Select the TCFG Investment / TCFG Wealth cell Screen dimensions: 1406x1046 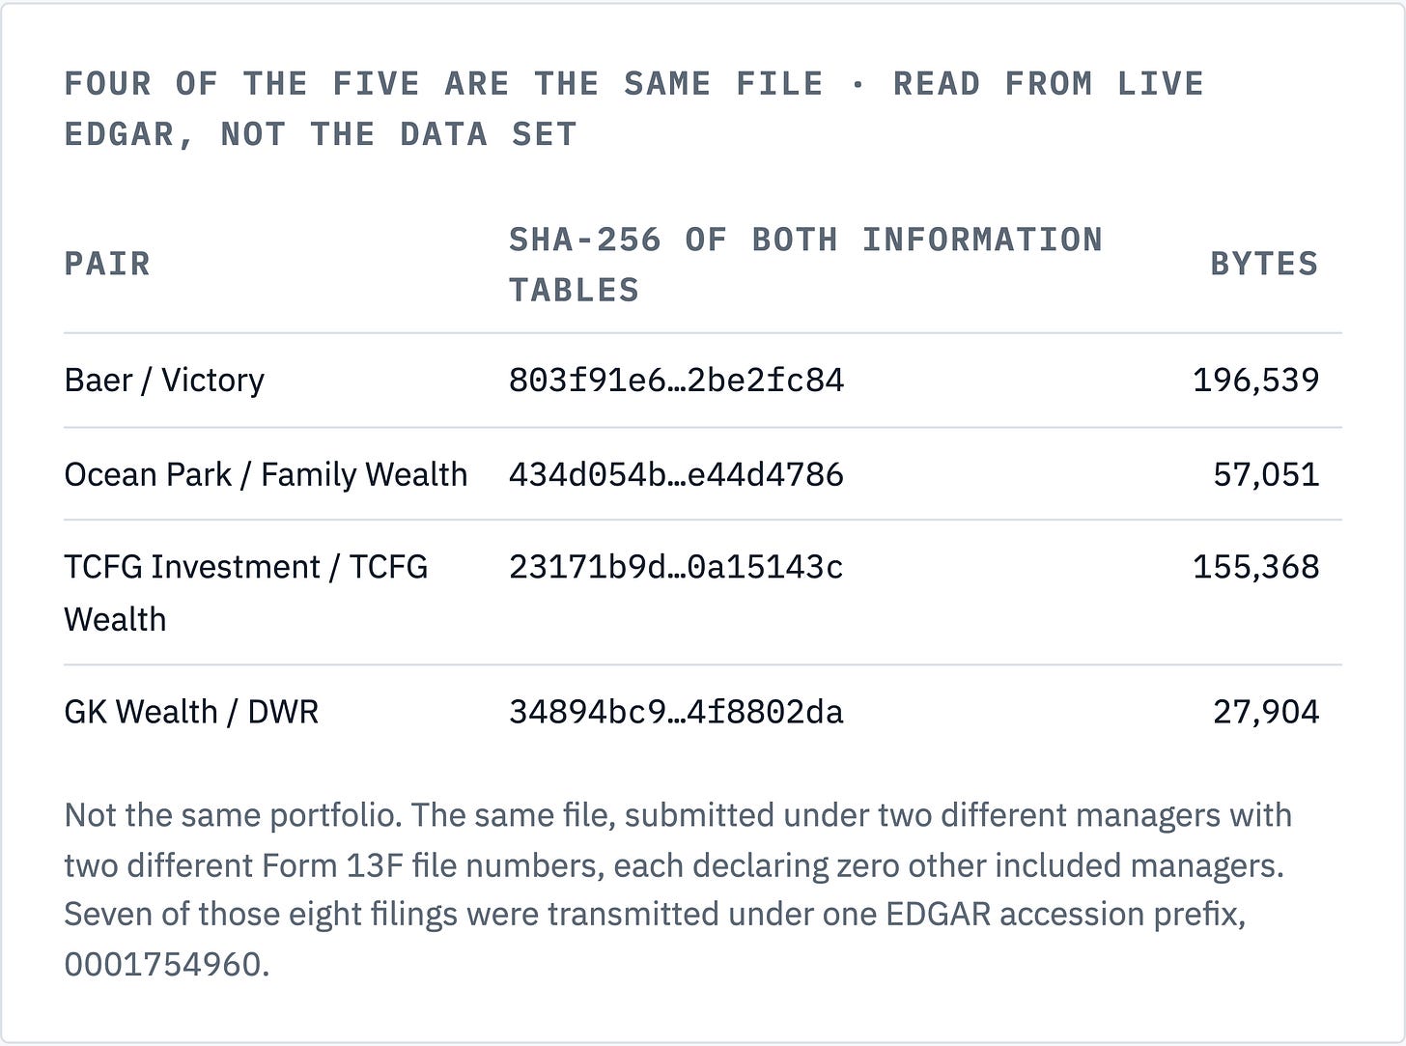(x=246, y=592)
